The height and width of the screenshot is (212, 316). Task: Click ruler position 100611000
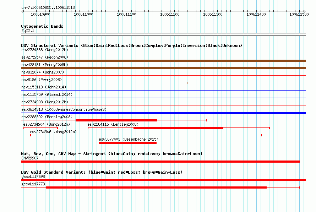pyautogui.click(x=83, y=14)
